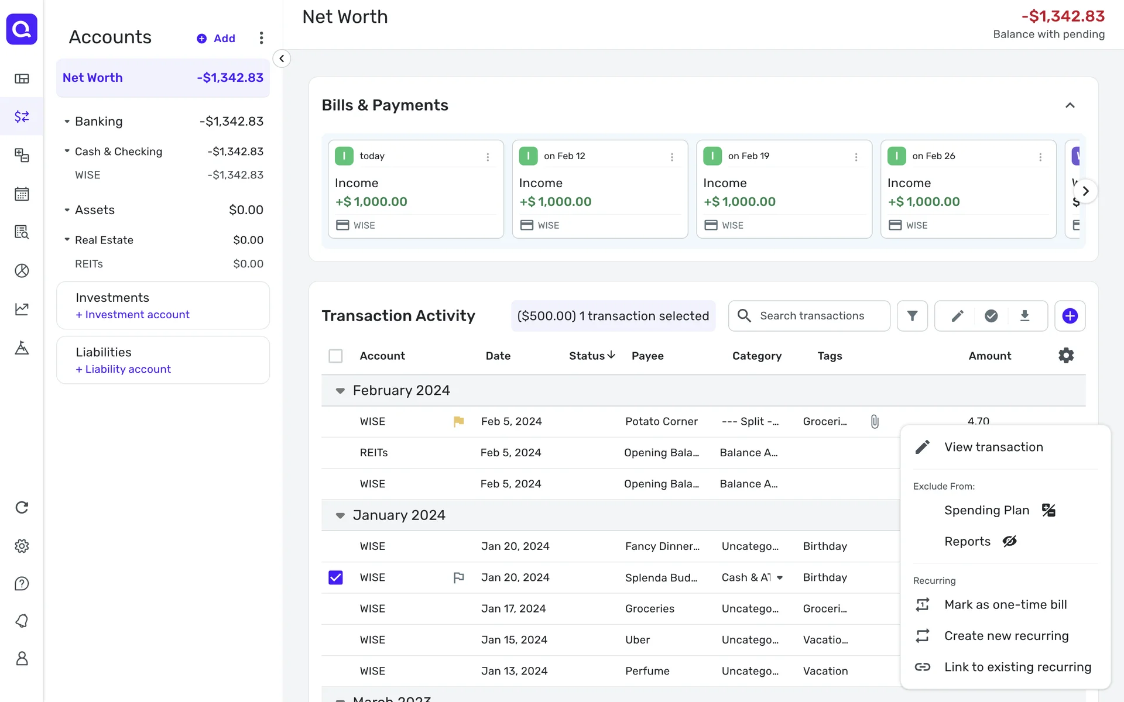
Task: Collapse the February 2024 group
Action: tap(340, 391)
